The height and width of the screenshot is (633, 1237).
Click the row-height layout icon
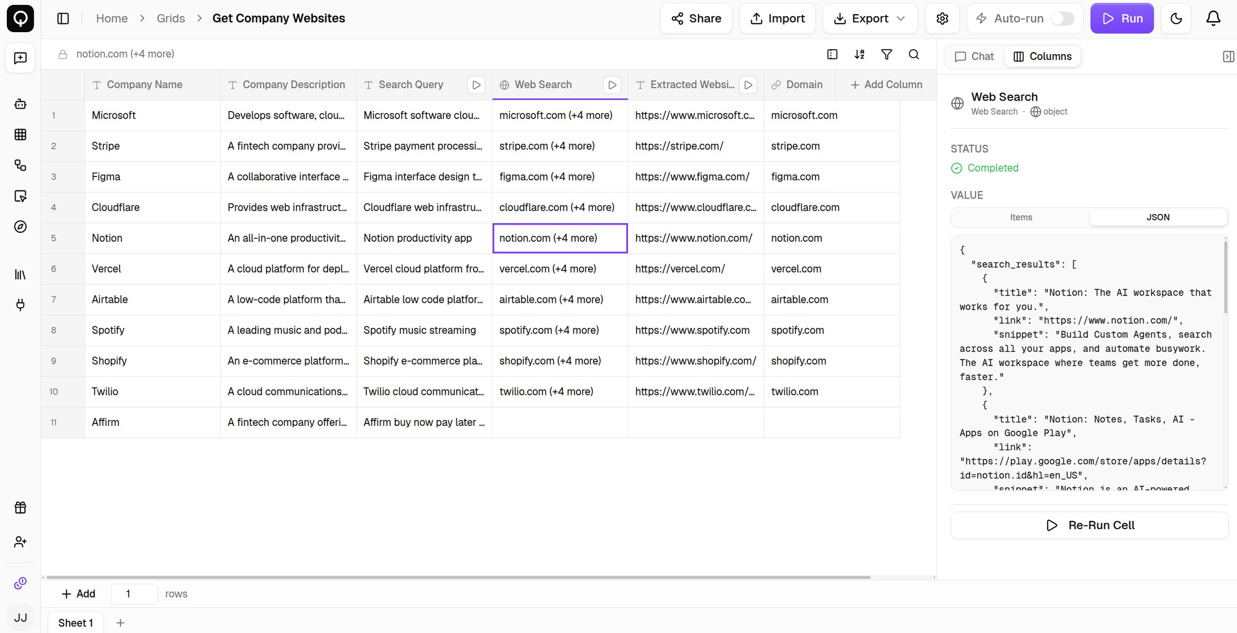[x=832, y=54]
